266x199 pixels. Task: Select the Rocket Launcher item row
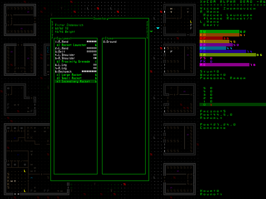click(x=76, y=45)
